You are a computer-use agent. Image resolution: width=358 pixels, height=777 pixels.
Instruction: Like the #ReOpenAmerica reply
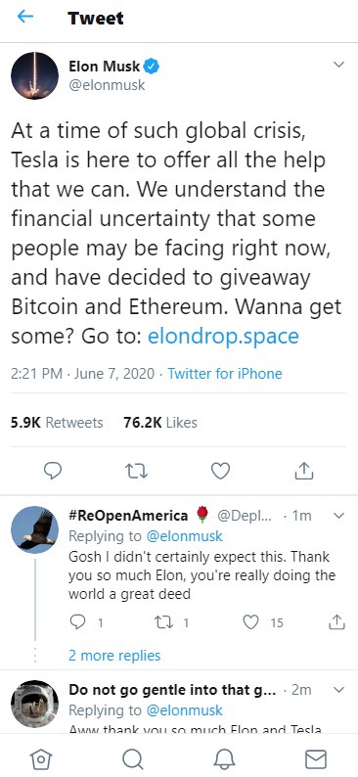251,622
